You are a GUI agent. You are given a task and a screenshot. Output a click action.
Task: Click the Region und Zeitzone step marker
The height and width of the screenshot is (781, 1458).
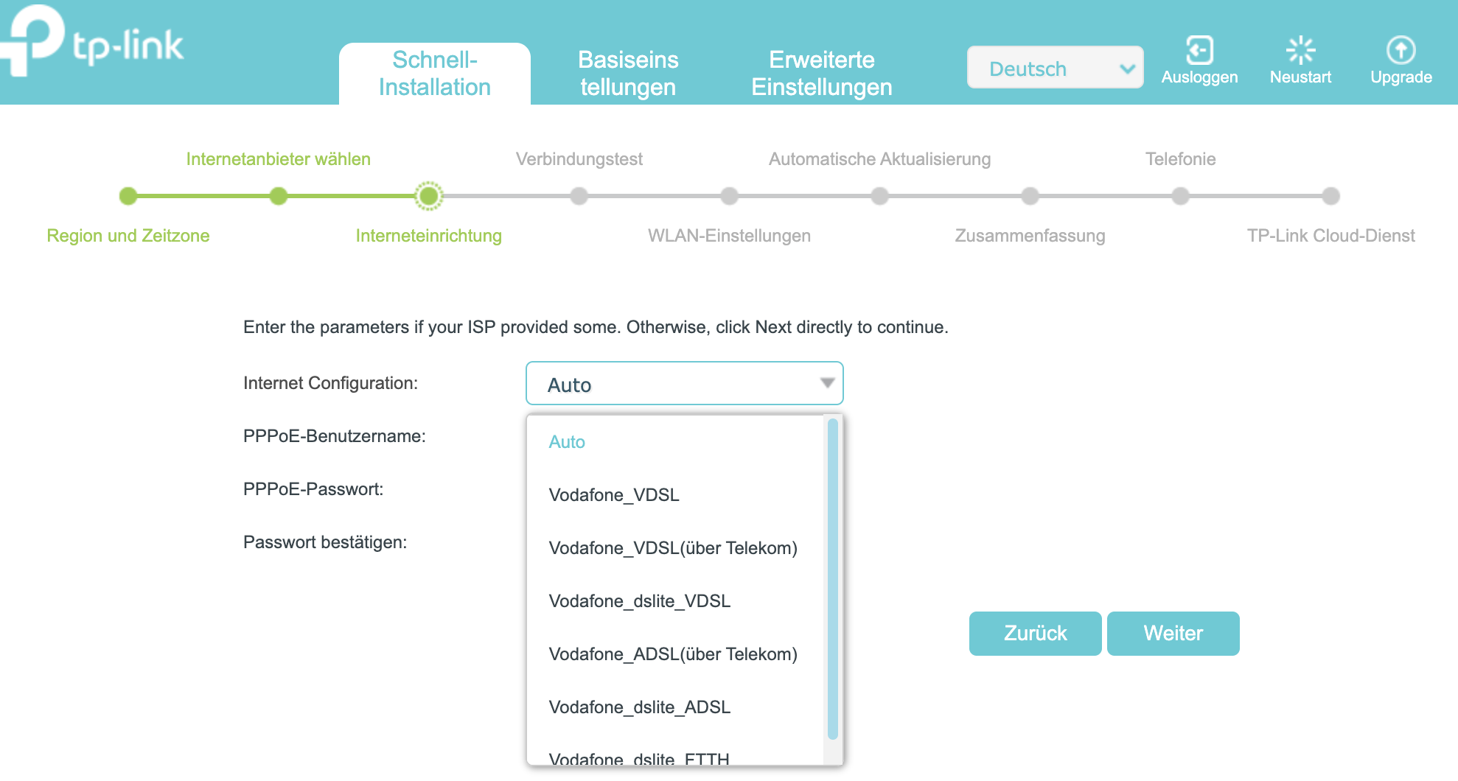(128, 196)
